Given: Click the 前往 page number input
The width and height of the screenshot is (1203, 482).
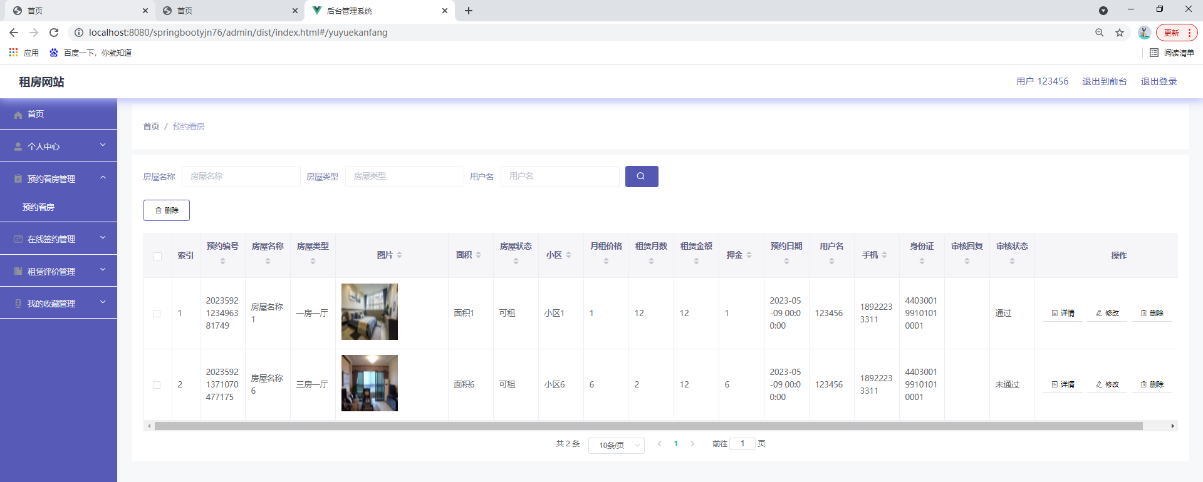Looking at the screenshot, I should click(x=742, y=443).
